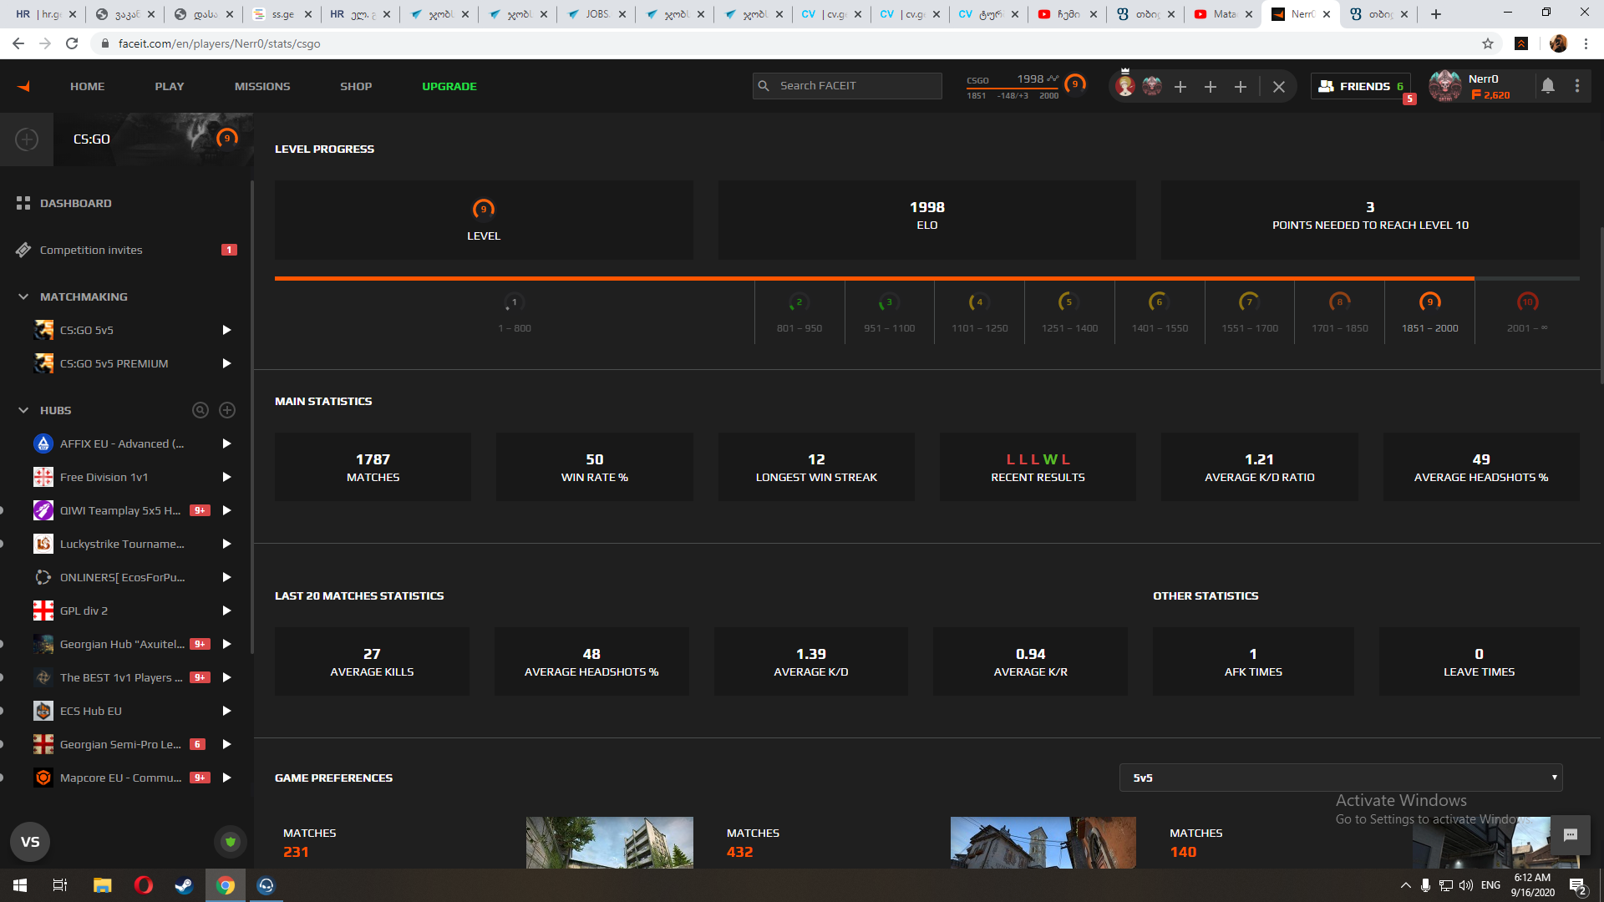Click the create hub plus icon
1604x902 pixels.
coord(227,410)
